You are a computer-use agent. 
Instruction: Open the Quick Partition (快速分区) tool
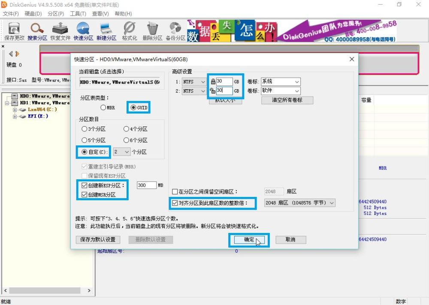pyautogui.click(x=83, y=31)
